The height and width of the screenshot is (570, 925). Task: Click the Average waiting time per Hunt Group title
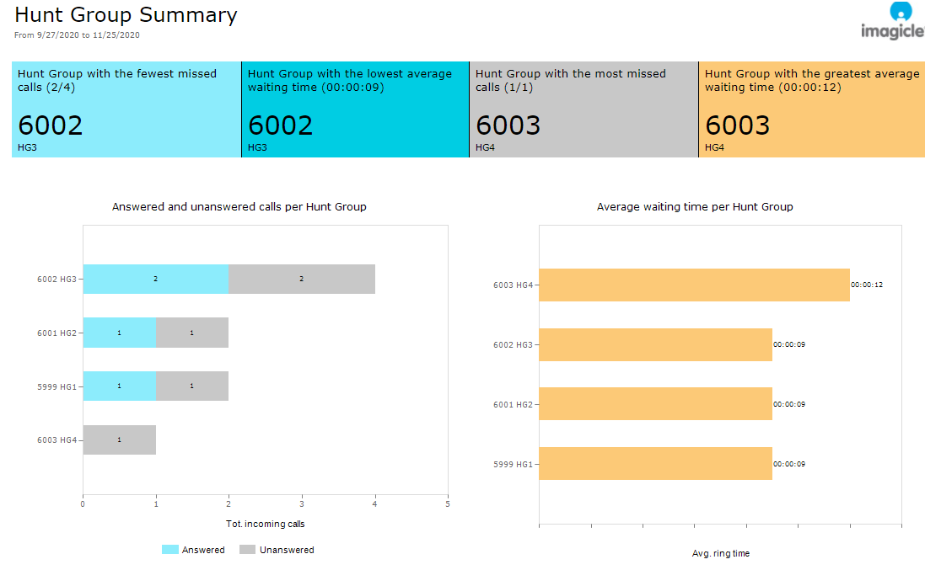[694, 206]
